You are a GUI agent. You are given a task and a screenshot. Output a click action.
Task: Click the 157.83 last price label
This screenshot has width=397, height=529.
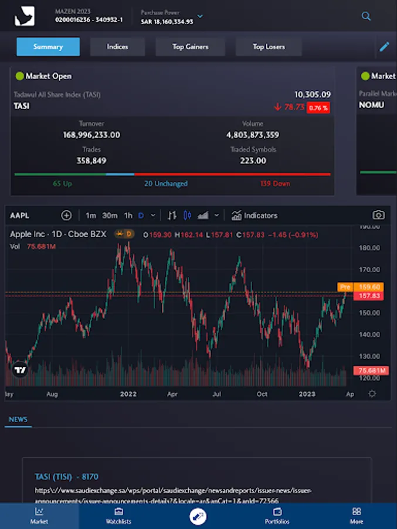[x=369, y=296]
